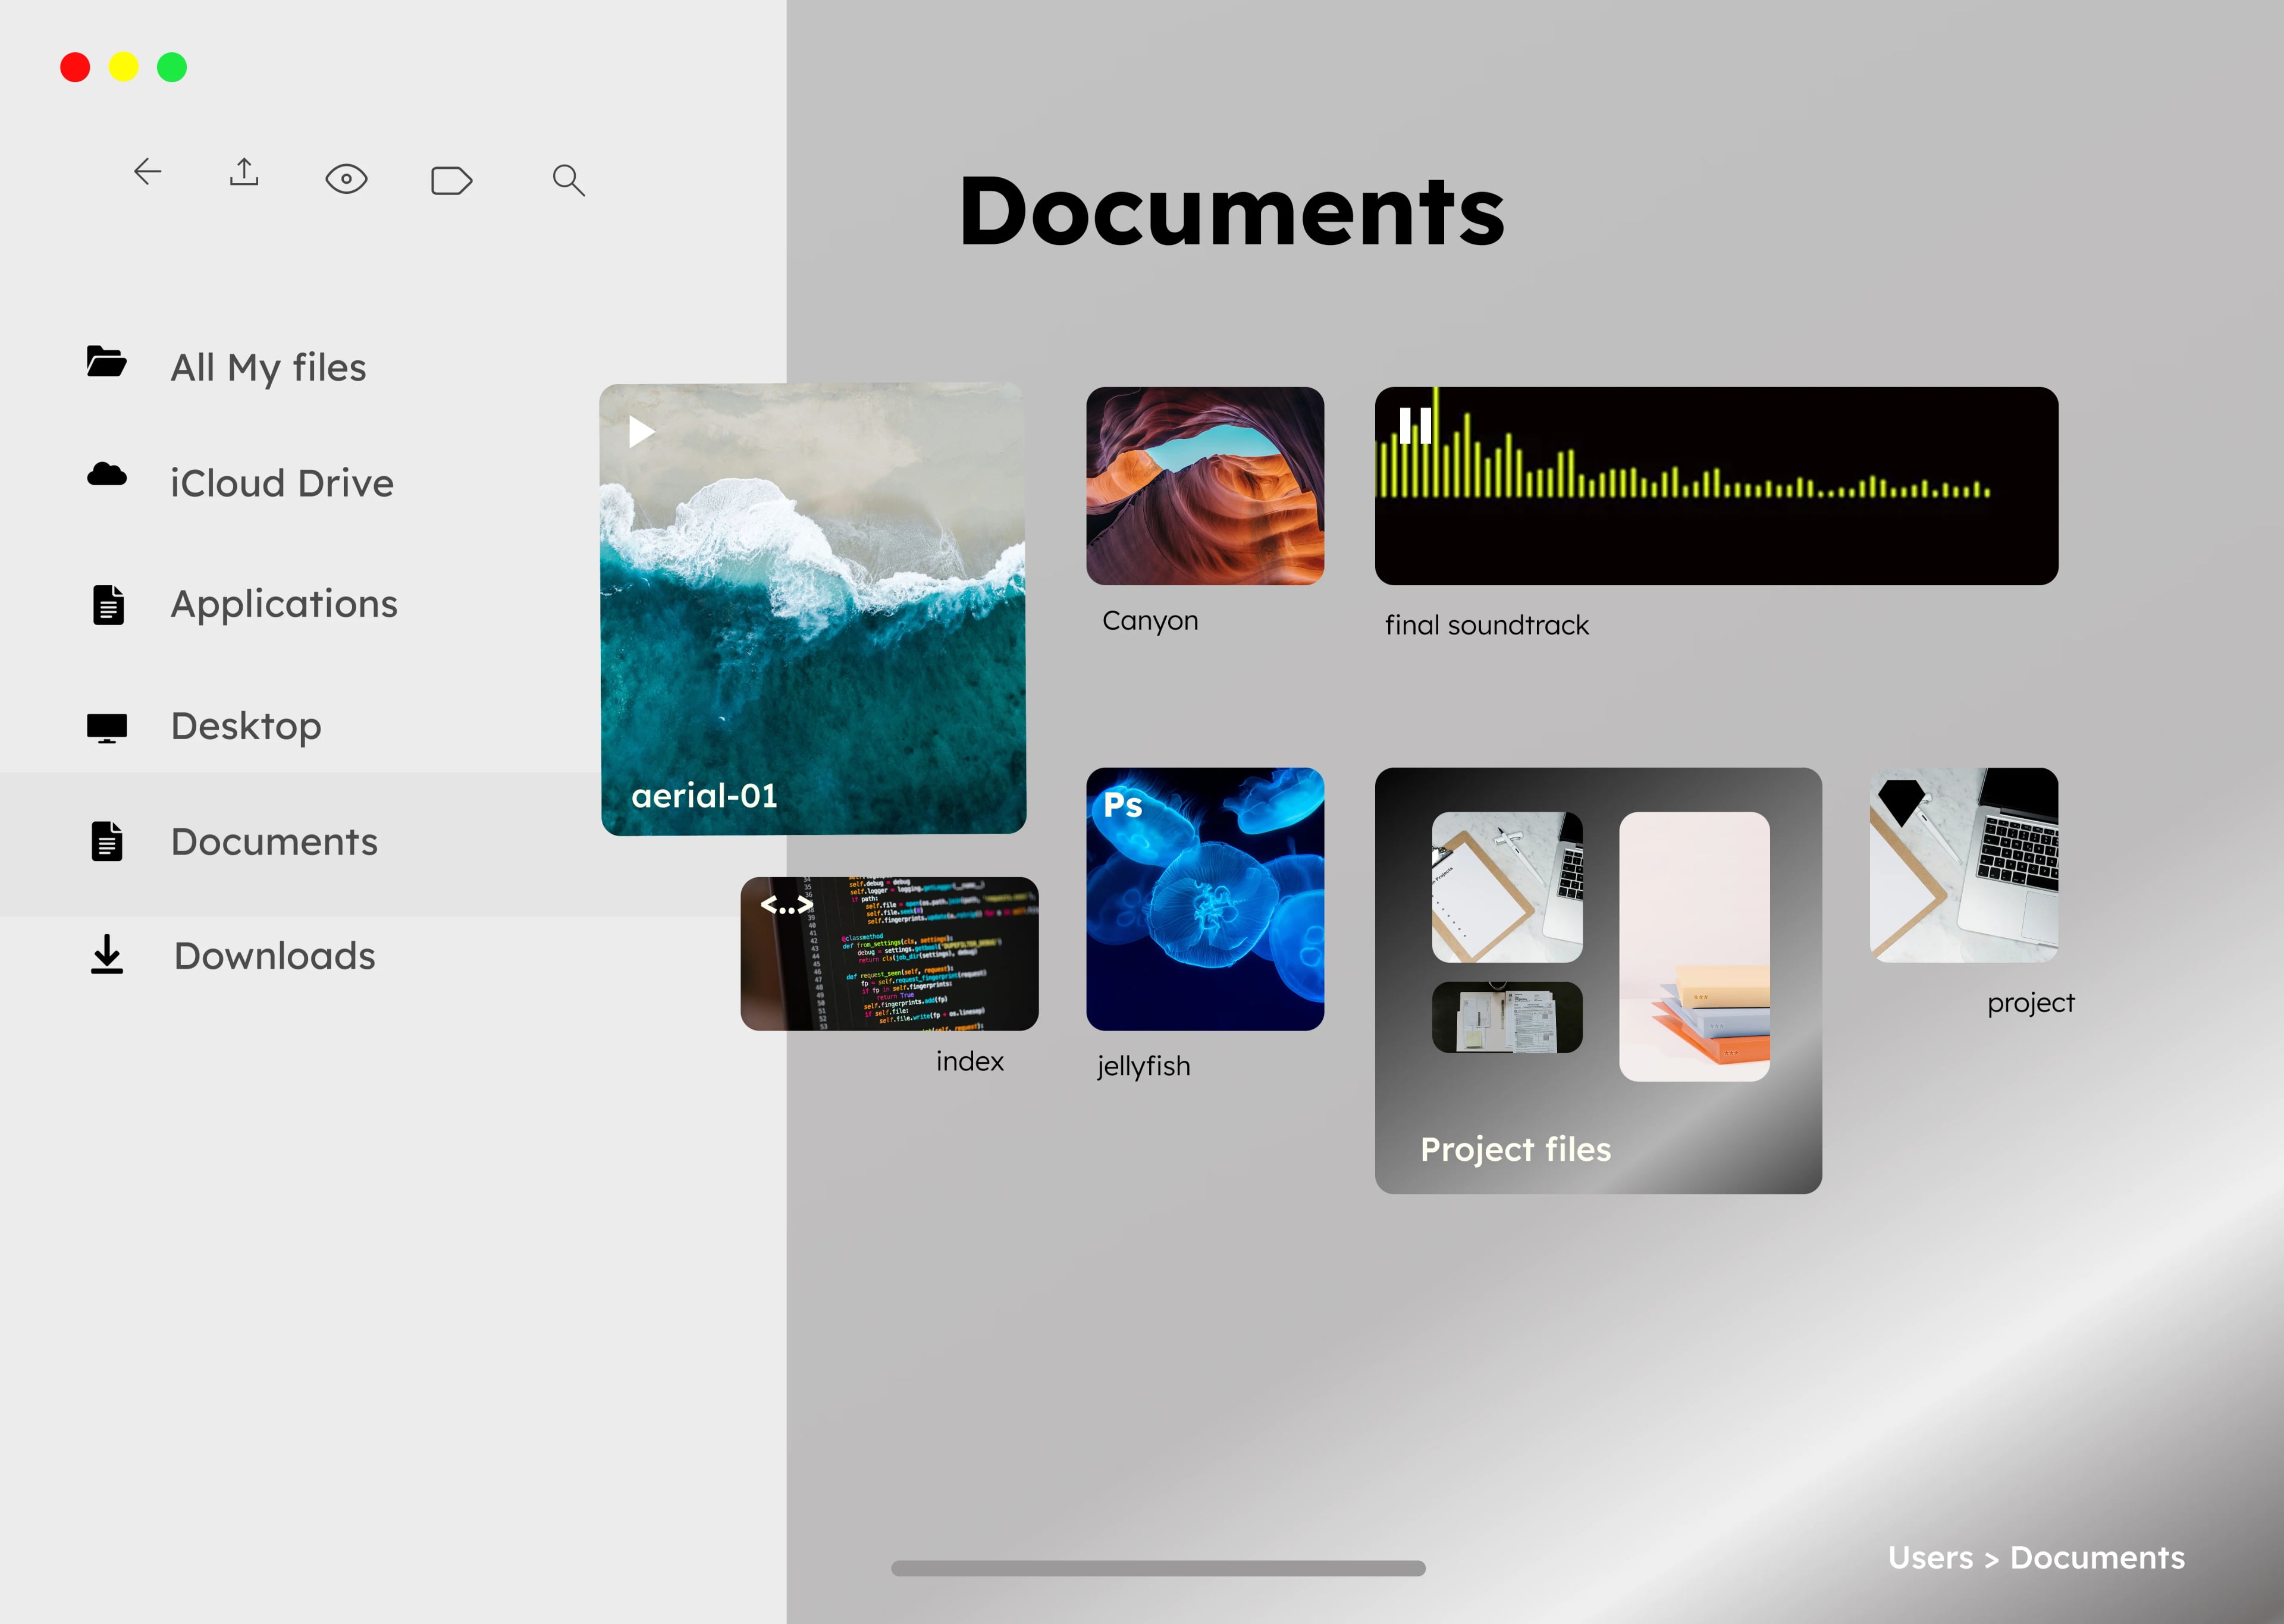
Task: Go to Desktop in sidebar
Action: pos(245,726)
